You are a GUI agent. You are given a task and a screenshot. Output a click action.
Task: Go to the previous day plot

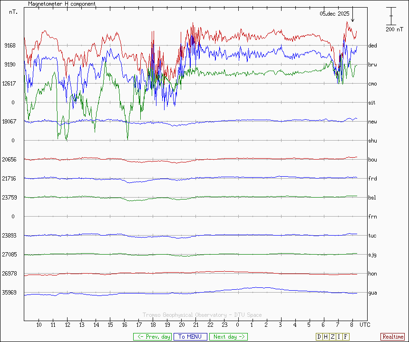(152, 337)
